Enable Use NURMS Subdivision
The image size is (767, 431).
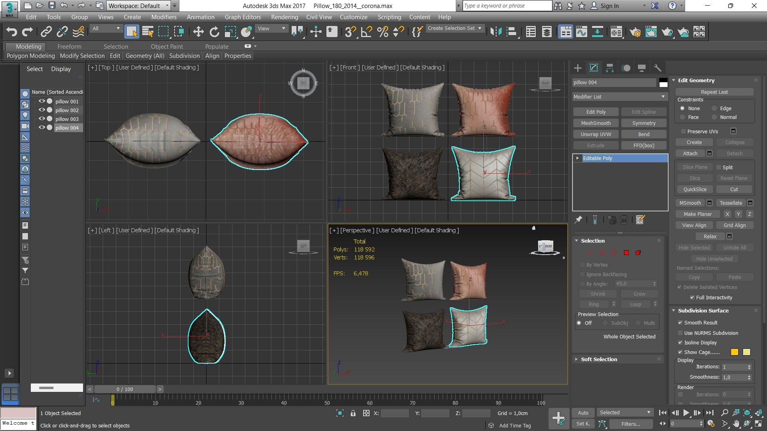coord(680,333)
